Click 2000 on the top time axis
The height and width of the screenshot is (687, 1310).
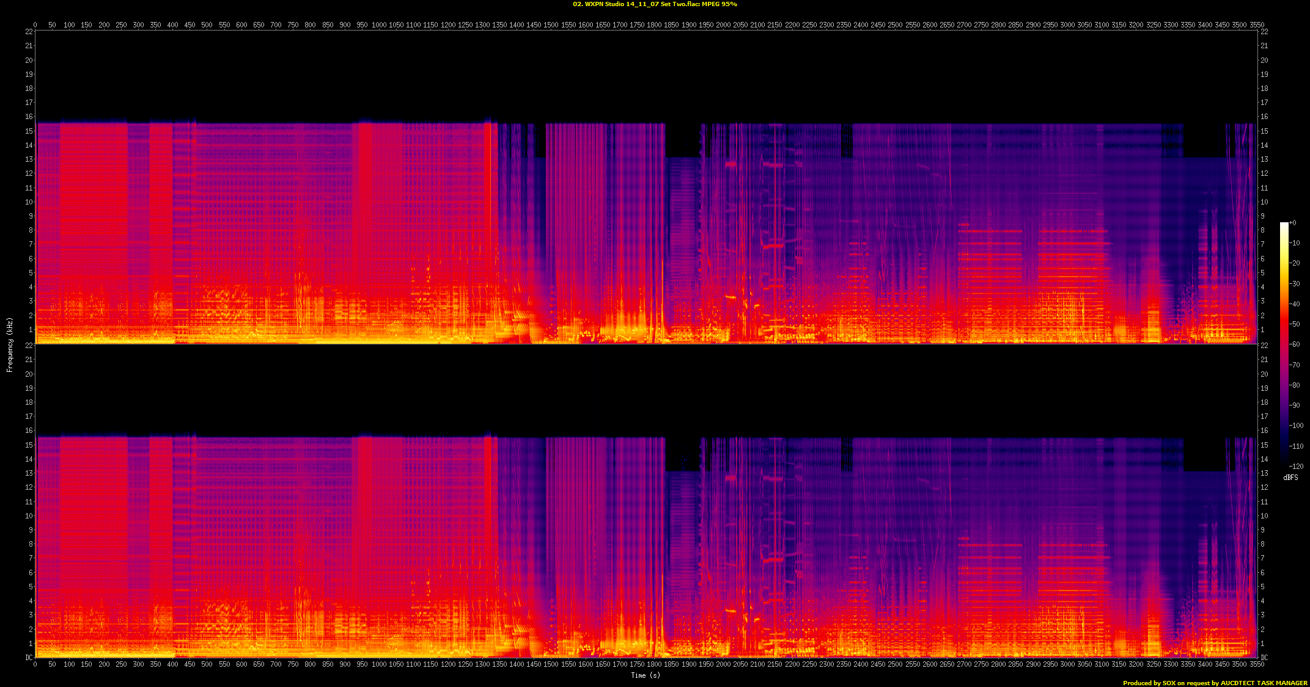click(x=723, y=25)
